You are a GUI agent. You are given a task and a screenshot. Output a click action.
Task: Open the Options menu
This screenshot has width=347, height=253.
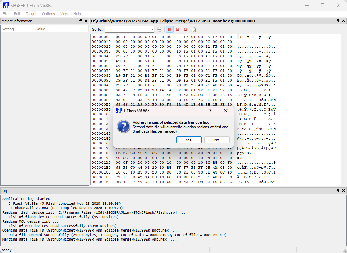(x=48, y=14)
